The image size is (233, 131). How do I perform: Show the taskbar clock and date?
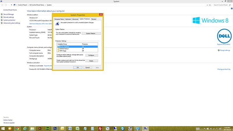coord(227,129)
